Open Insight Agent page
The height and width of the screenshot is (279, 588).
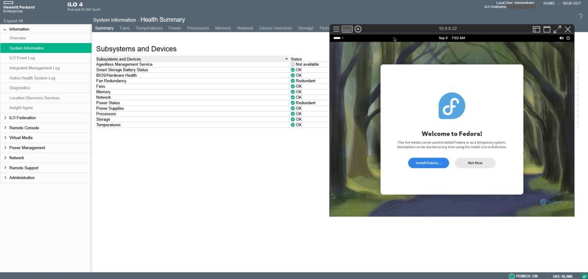point(46,108)
